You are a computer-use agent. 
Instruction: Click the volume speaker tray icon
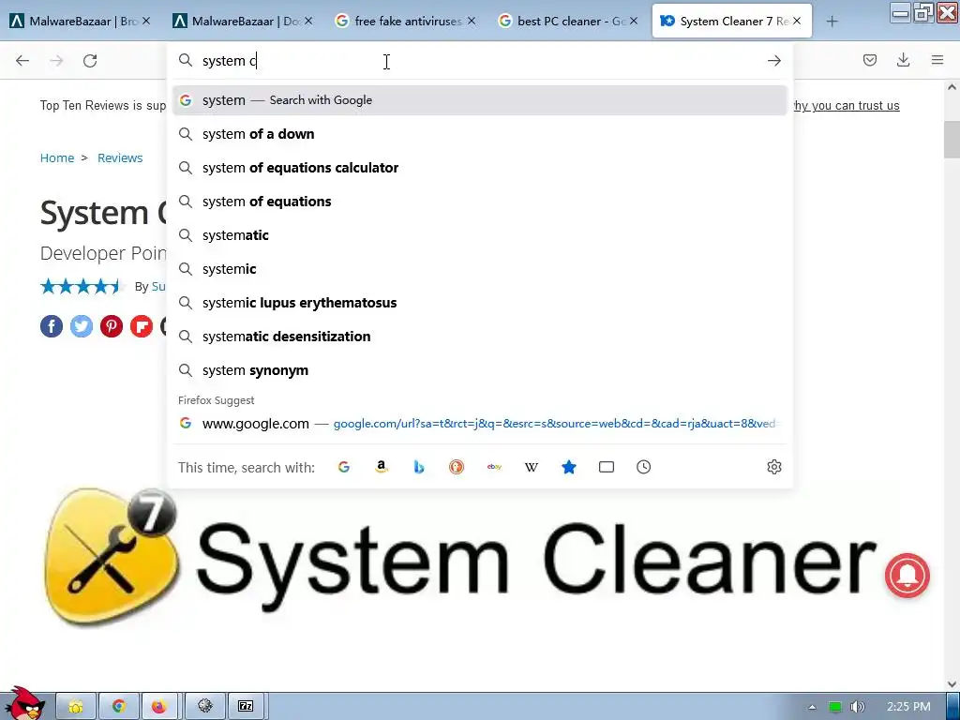(858, 707)
